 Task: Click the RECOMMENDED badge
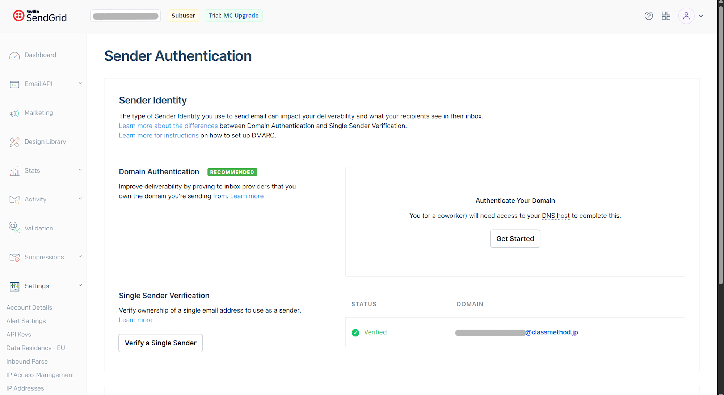232,172
